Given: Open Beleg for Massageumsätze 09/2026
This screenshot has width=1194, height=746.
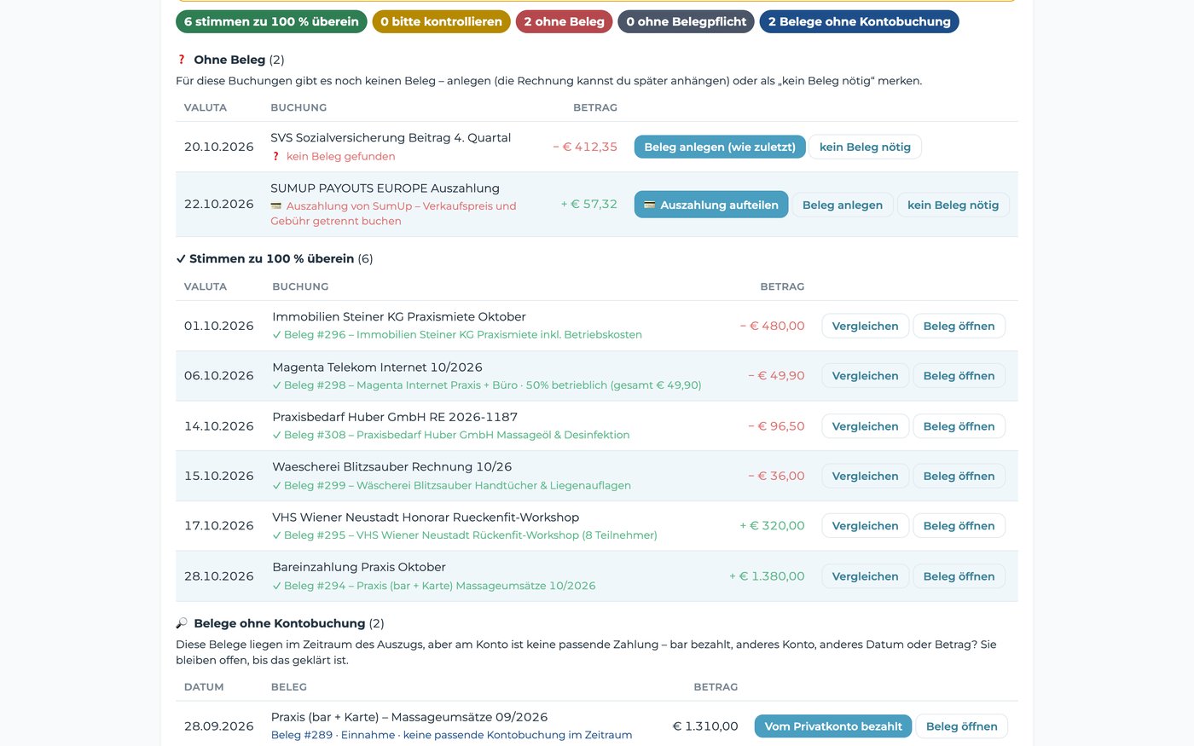Looking at the screenshot, I should pyautogui.click(x=961, y=726).
